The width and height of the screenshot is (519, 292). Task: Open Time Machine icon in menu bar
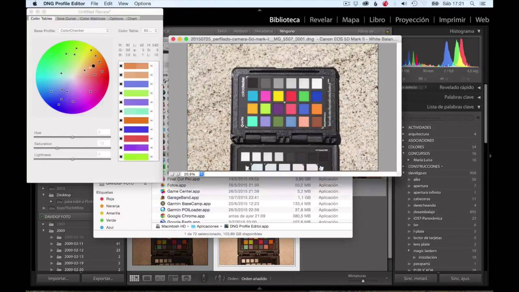click(x=414, y=4)
